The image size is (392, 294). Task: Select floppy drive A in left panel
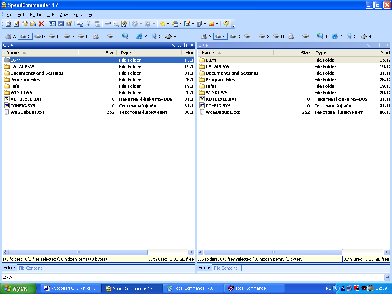(11, 36)
